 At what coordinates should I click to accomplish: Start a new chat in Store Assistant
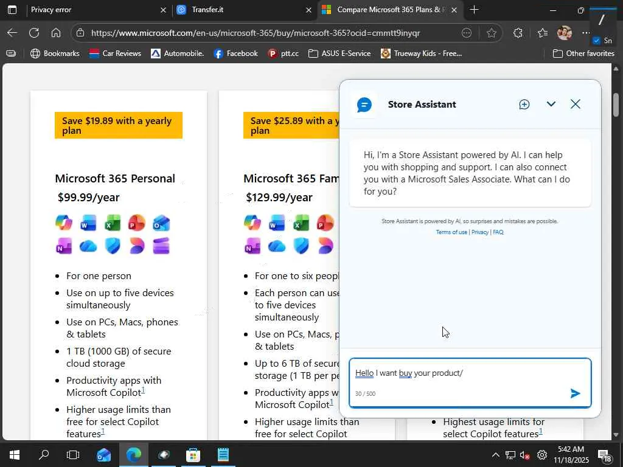point(524,104)
